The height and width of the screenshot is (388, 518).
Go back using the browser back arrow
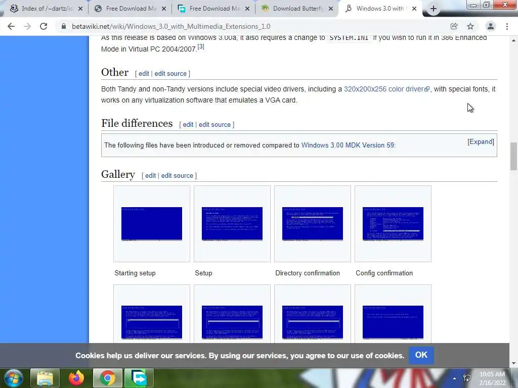tap(11, 26)
